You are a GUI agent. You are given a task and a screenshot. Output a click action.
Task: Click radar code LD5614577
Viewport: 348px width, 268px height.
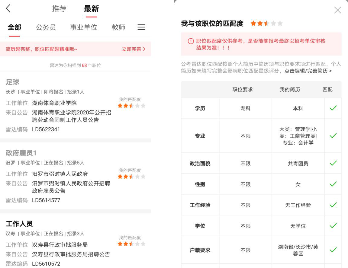pos(46,200)
